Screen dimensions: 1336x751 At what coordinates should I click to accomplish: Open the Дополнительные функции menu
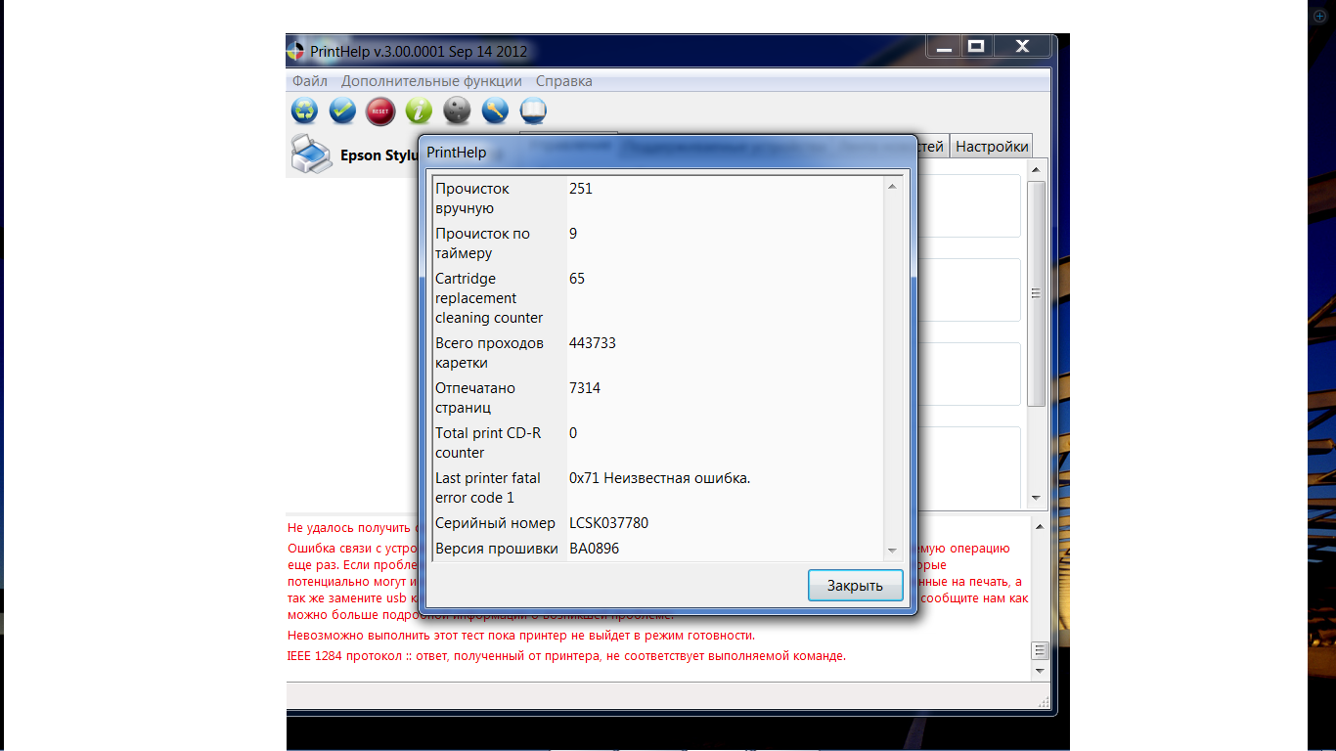coord(431,81)
